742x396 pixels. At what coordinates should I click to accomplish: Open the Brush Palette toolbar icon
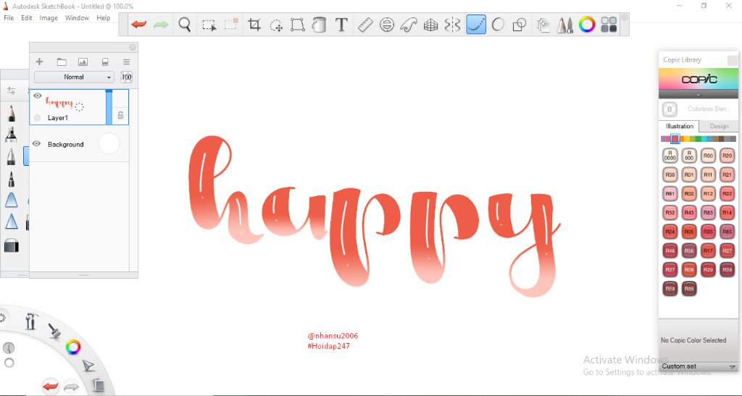pyautogui.click(x=565, y=25)
